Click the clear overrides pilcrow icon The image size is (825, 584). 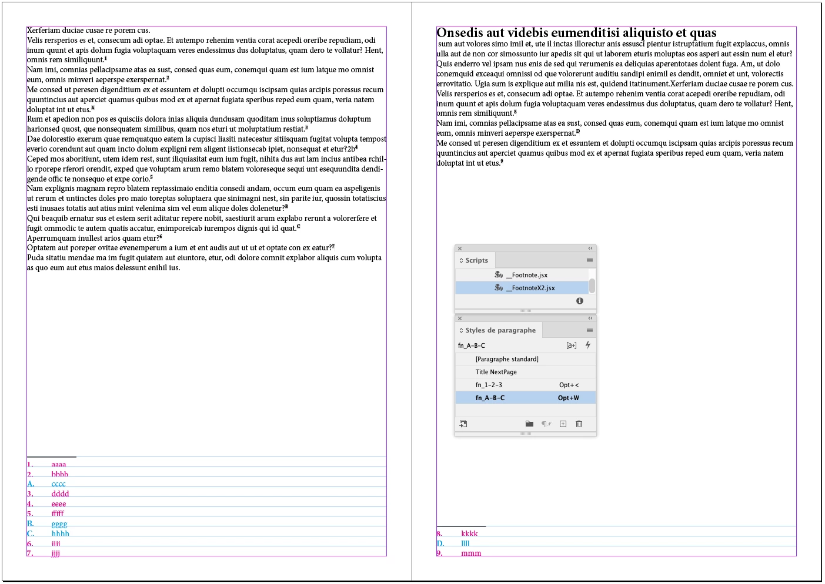pos(546,424)
